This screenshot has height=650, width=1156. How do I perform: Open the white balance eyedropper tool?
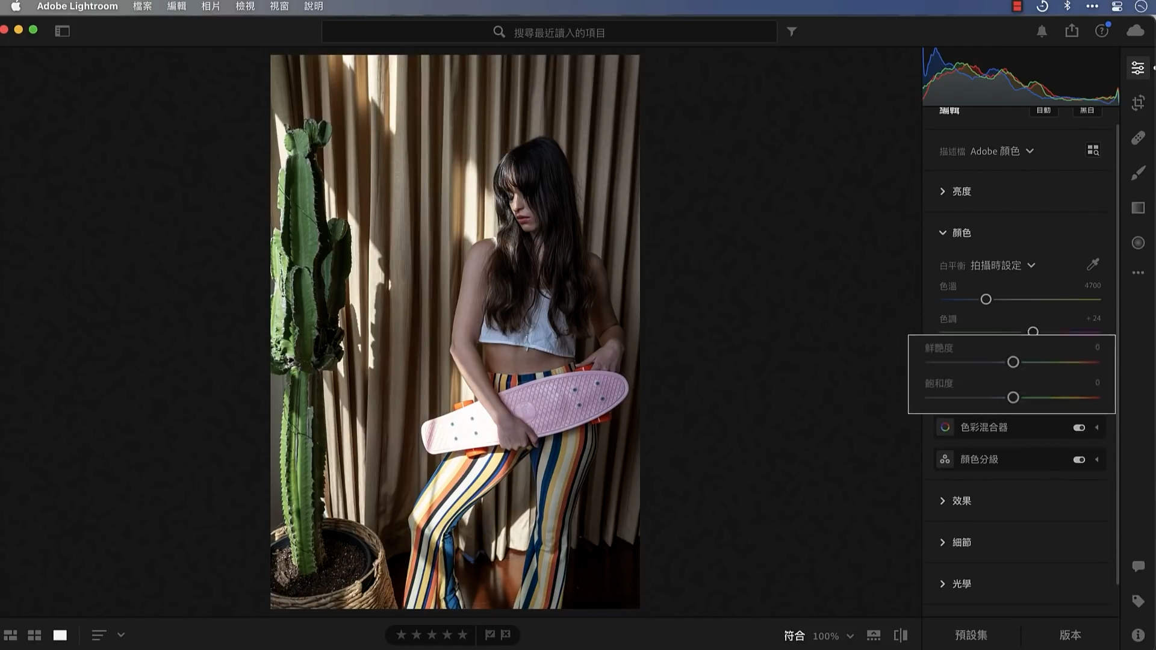pos(1093,265)
